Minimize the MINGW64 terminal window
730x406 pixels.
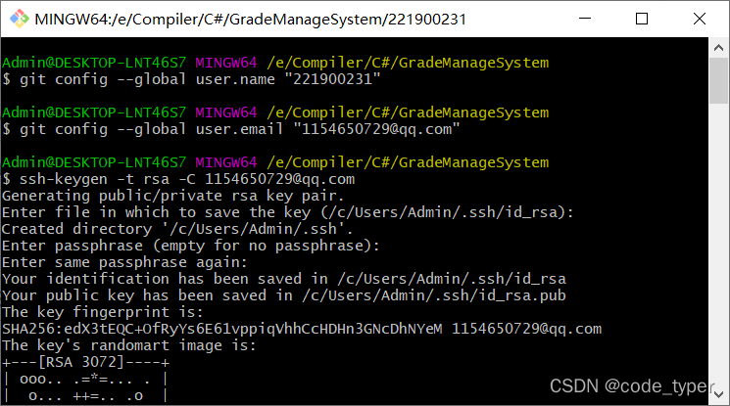point(585,19)
